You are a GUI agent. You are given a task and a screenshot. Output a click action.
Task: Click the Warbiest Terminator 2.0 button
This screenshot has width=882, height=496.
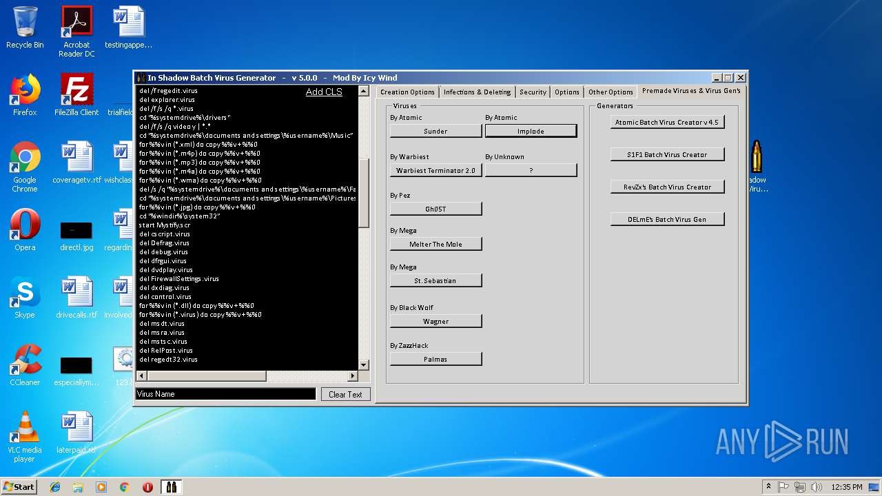435,170
